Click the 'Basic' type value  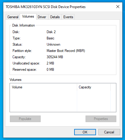pyautogui.click(x=51, y=38)
